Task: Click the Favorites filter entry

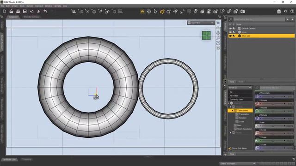Action: pos(234,96)
